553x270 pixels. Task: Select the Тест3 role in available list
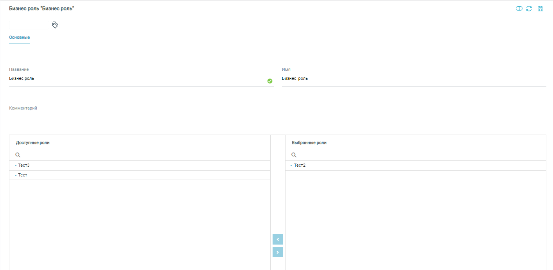click(x=24, y=166)
